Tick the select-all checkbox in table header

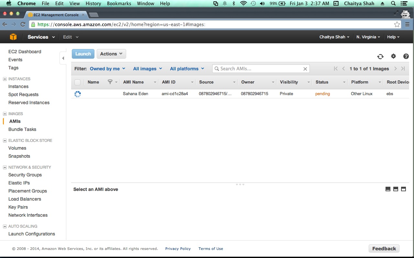click(x=78, y=82)
